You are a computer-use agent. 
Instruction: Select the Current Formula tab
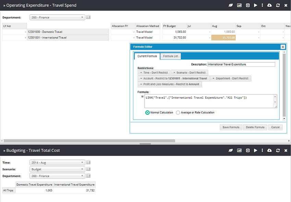tap(147, 56)
